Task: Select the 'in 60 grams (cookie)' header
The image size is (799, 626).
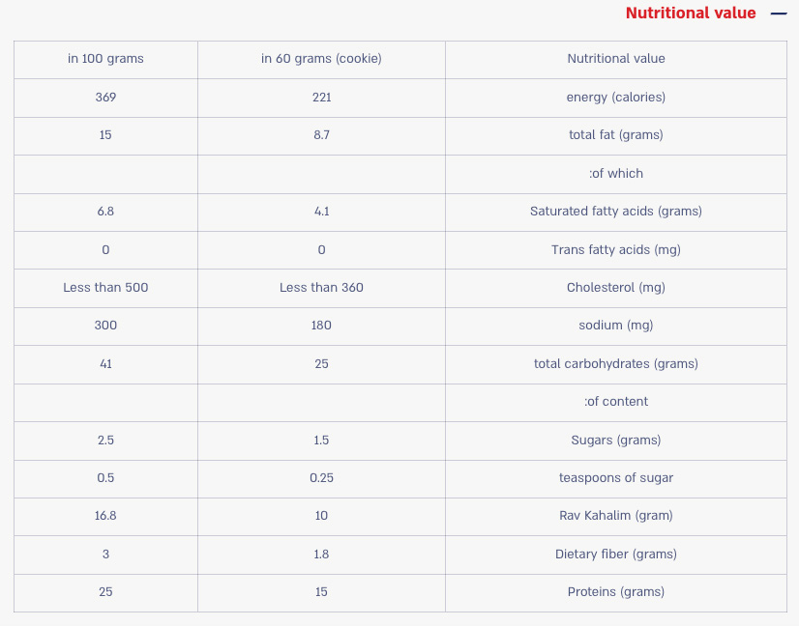Action: click(321, 59)
